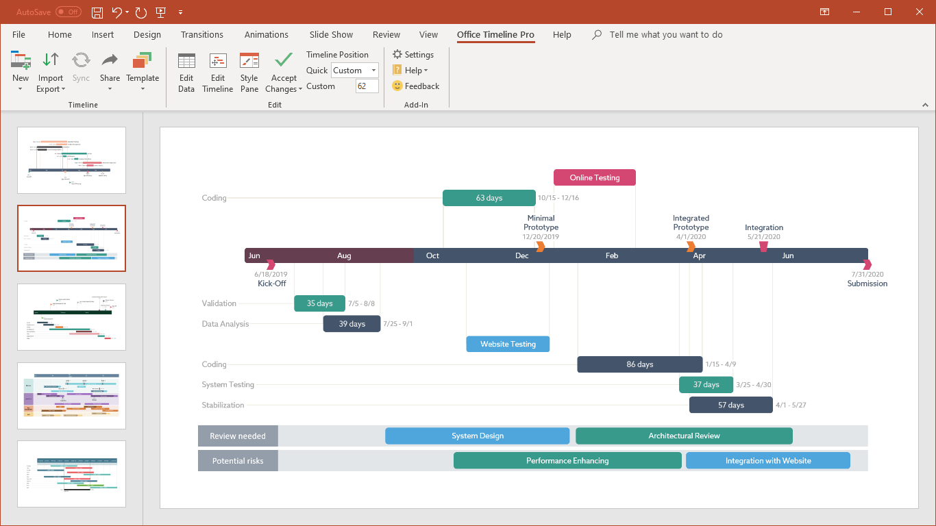Image resolution: width=936 pixels, height=526 pixels.
Task: Click the Save icon in title bar
Action: point(97,12)
